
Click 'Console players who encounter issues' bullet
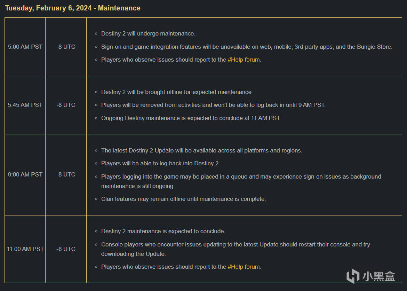click(x=236, y=249)
